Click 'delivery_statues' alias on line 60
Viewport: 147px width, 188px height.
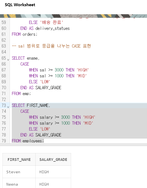click(x=53, y=28)
